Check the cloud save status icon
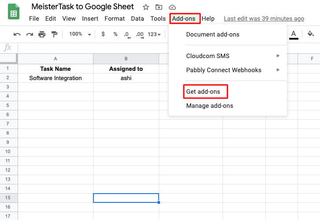 click(x=172, y=7)
